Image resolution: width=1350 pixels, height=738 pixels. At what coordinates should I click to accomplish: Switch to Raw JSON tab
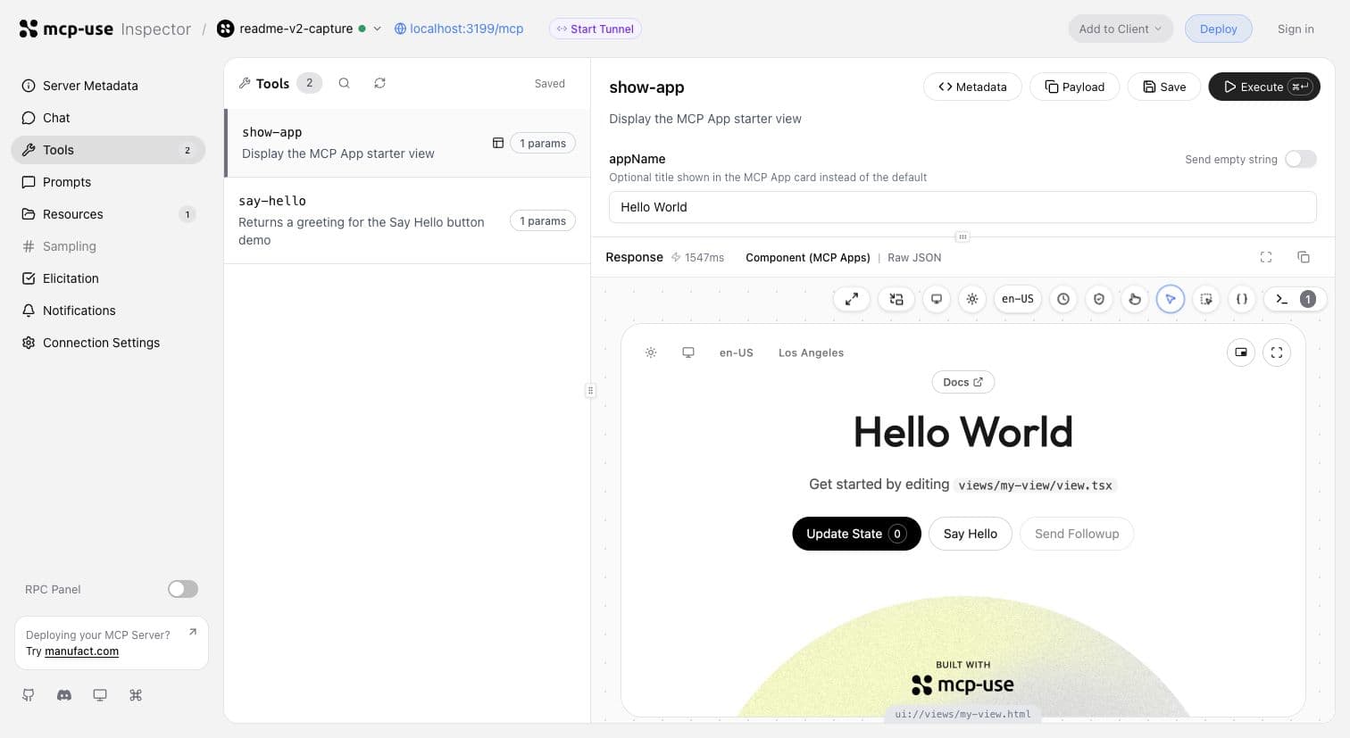[x=914, y=257]
